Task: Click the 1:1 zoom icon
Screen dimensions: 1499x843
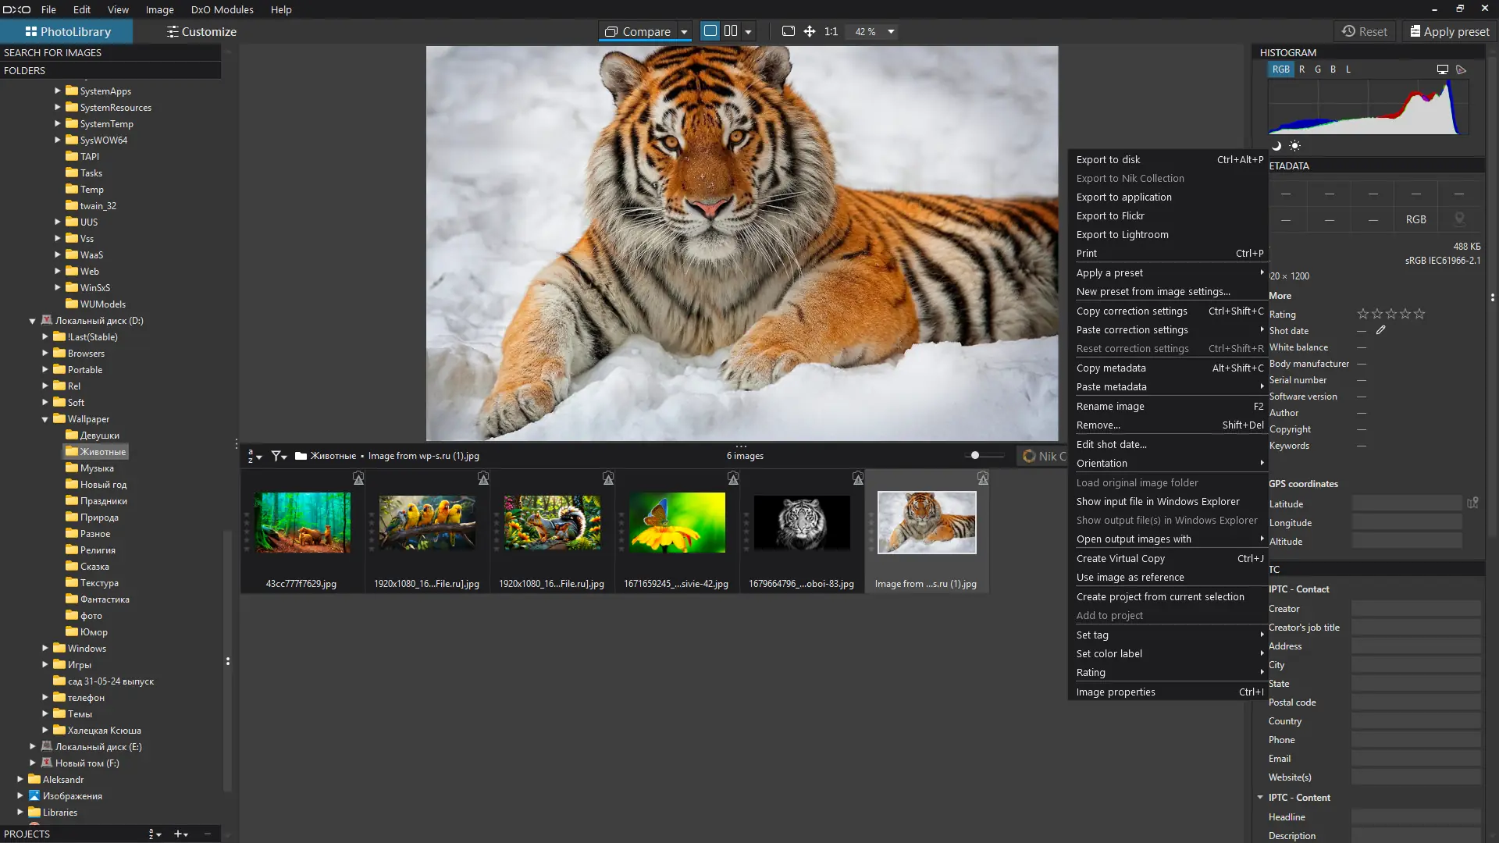Action: pyautogui.click(x=831, y=31)
